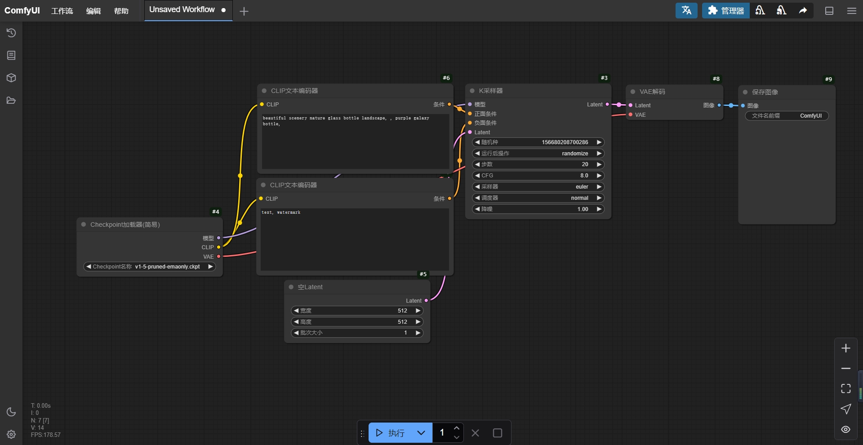This screenshot has width=863, height=445.
Task: Click the translate language icon button
Action: (686, 10)
